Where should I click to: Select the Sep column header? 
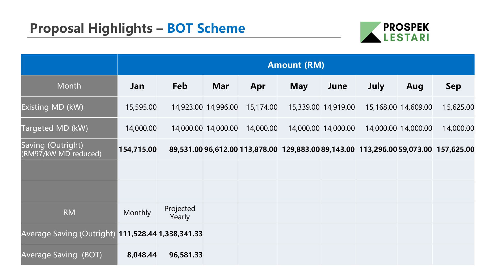click(453, 86)
